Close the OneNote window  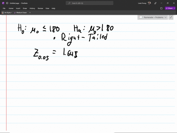point(174,3)
